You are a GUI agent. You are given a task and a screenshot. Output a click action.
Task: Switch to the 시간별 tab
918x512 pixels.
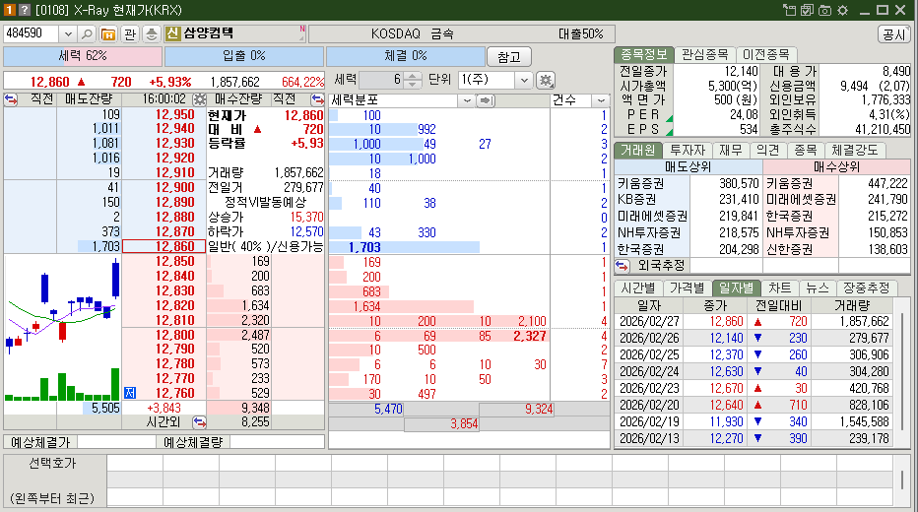tap(638, 288)
